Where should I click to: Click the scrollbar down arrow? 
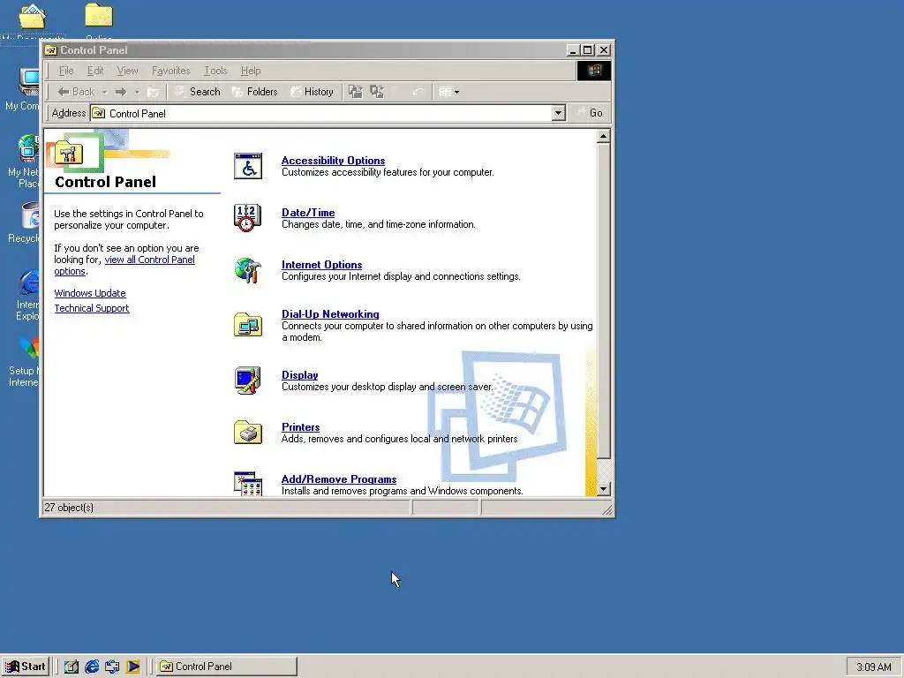[x=603, y=489]
